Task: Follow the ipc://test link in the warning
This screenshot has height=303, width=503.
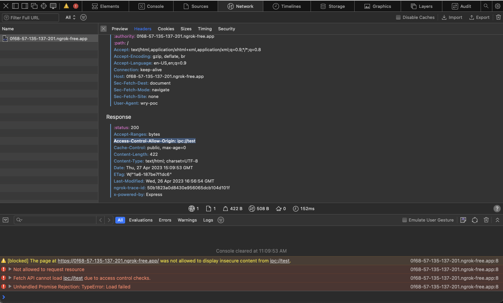Action: pyautogui.click(x=280, y=261)
